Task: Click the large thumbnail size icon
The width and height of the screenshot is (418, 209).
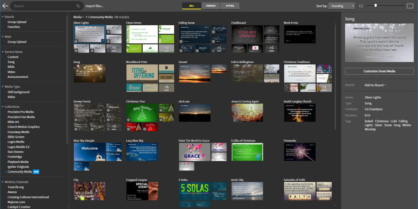Action: (x=410, y=6)
